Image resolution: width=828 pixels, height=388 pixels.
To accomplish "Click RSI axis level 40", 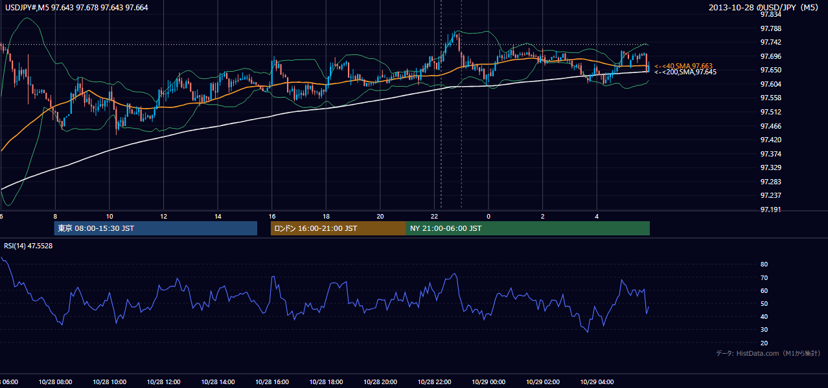I will (764, 316).
